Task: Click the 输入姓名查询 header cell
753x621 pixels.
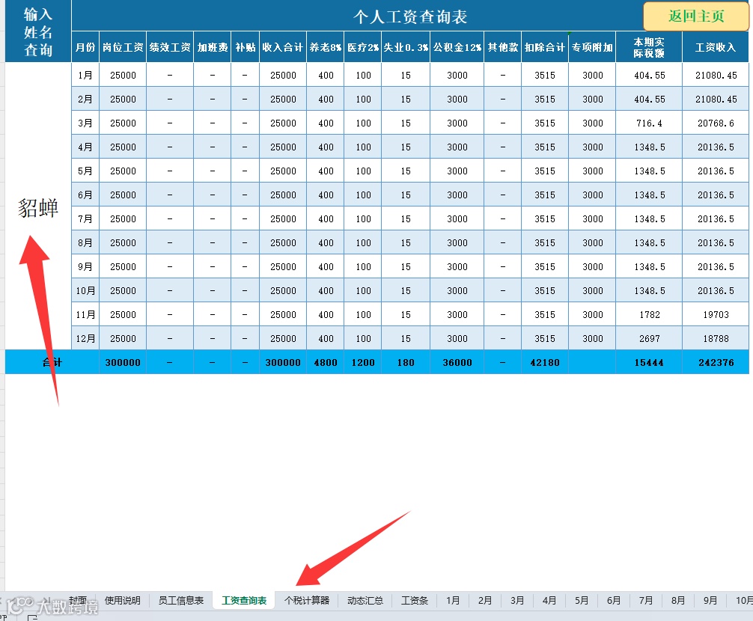Action: 38,31
